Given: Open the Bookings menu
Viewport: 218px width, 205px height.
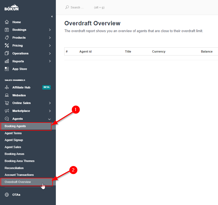Looking at the screenshot, I should [19, 30].
